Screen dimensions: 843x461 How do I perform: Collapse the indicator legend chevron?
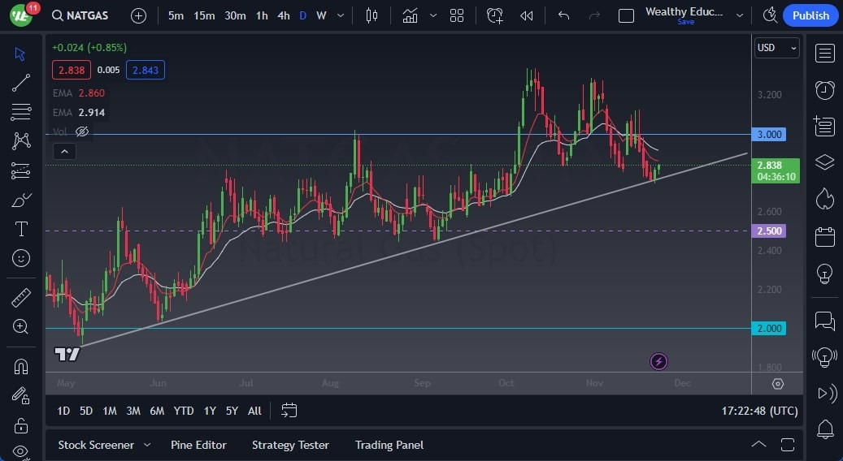coord(64,151)
